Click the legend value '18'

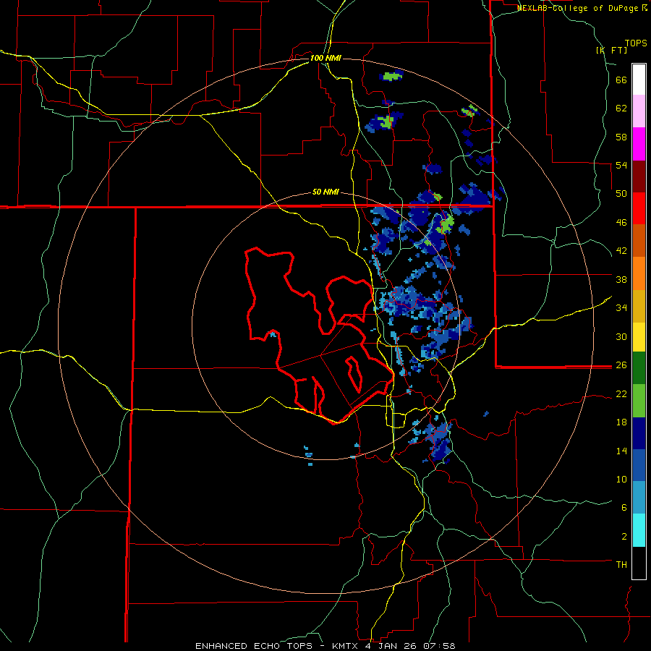tap(621, 422)
